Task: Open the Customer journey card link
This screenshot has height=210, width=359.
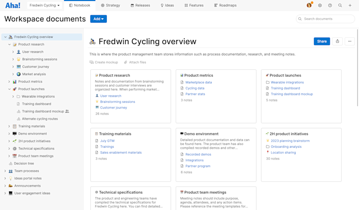Action: tap(113, 108)
